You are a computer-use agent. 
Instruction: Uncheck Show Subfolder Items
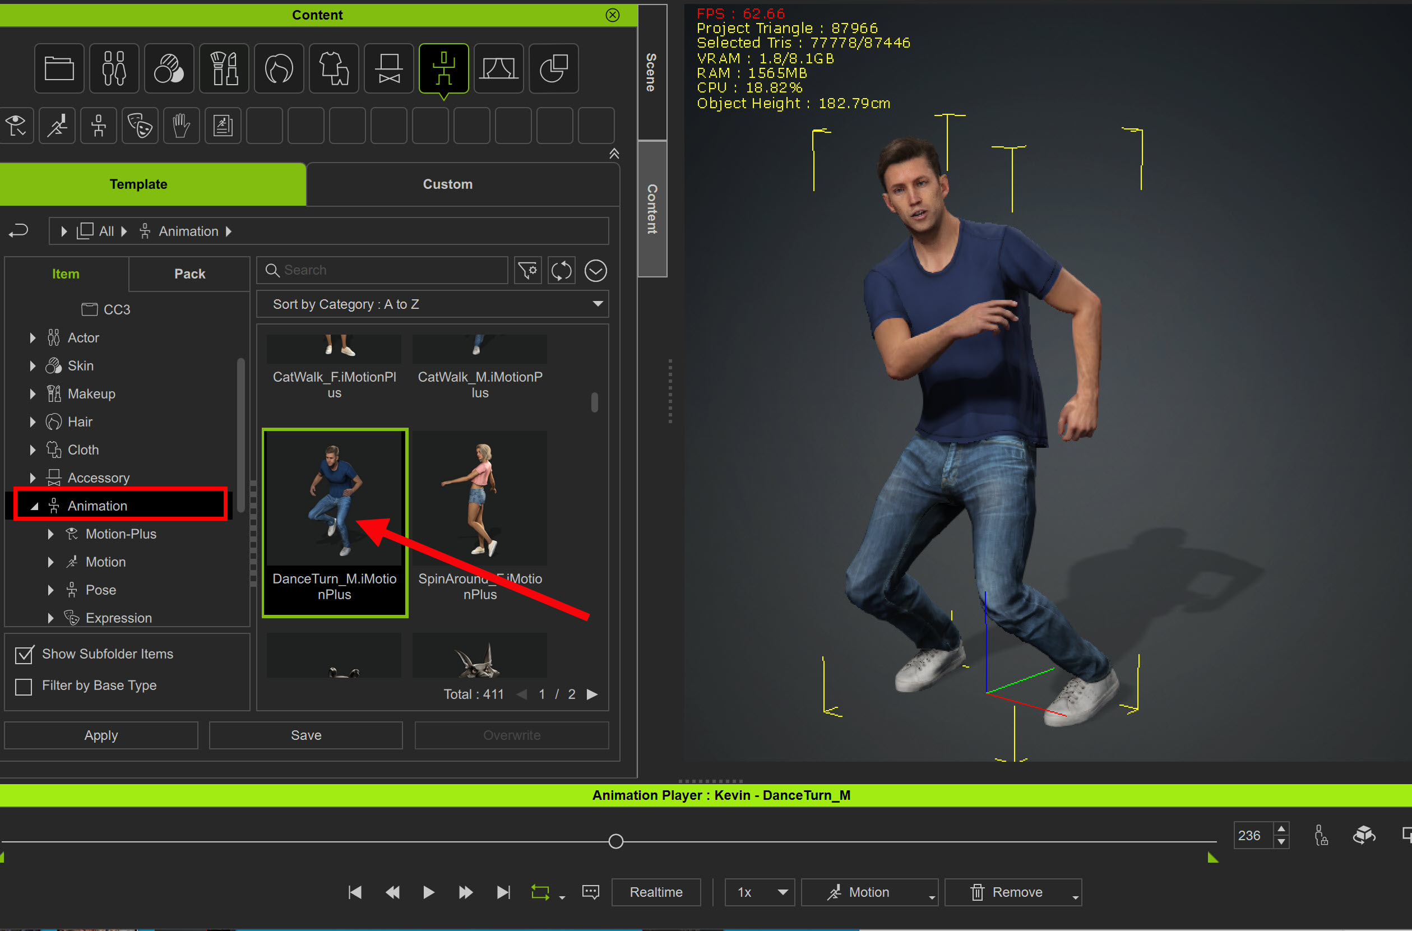tap(24, 654)
